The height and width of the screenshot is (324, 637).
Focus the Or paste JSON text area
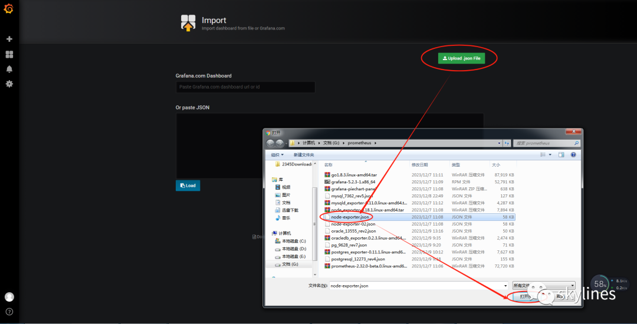[330, 146]
